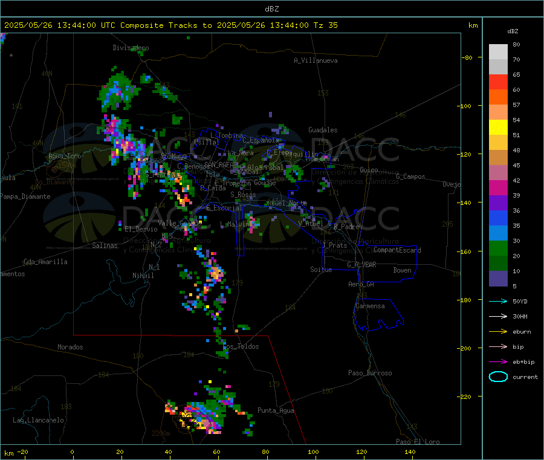Image resolution: width=544 pixels, height=460 pixels.
Task: Select the blue 35–36 dBZ swatch
Action: [498, 218]
